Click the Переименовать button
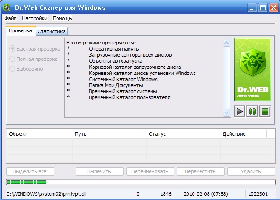Screen dimensions: 280x200 [x=150, y=171]
